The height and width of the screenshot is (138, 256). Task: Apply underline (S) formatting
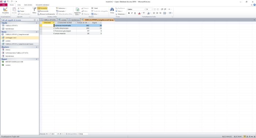click(x=135, y=13)
